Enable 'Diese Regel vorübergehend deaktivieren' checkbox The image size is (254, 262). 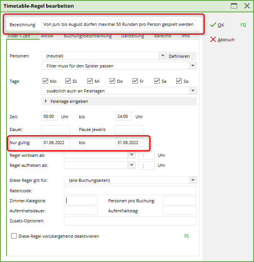[x=14, y=236]
